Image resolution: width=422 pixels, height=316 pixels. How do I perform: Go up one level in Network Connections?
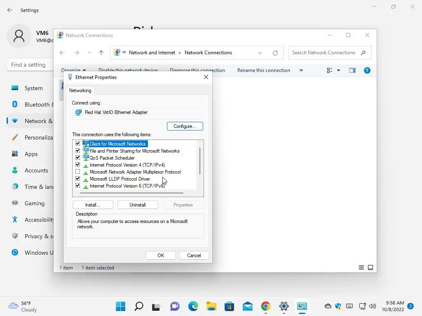pos(101,53)
